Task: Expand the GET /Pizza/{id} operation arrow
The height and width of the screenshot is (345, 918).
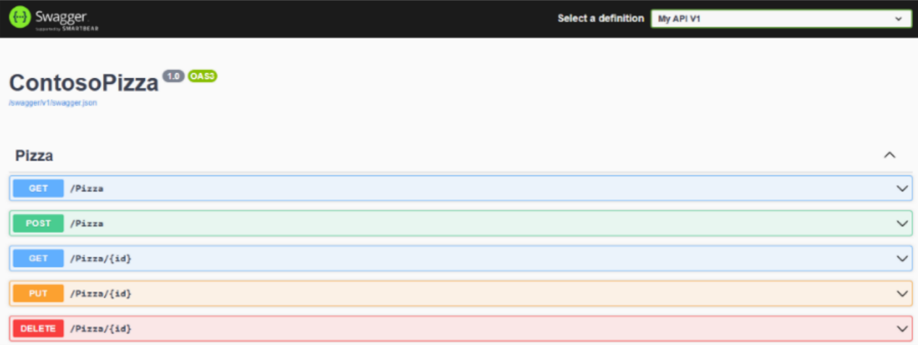Action: coord(902,258)
